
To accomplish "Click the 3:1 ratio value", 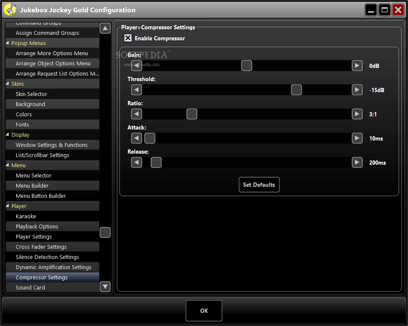I will pyautogui.click(x=373, y=114).
